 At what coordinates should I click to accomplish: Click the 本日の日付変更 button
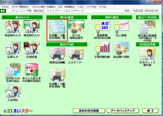89,111
